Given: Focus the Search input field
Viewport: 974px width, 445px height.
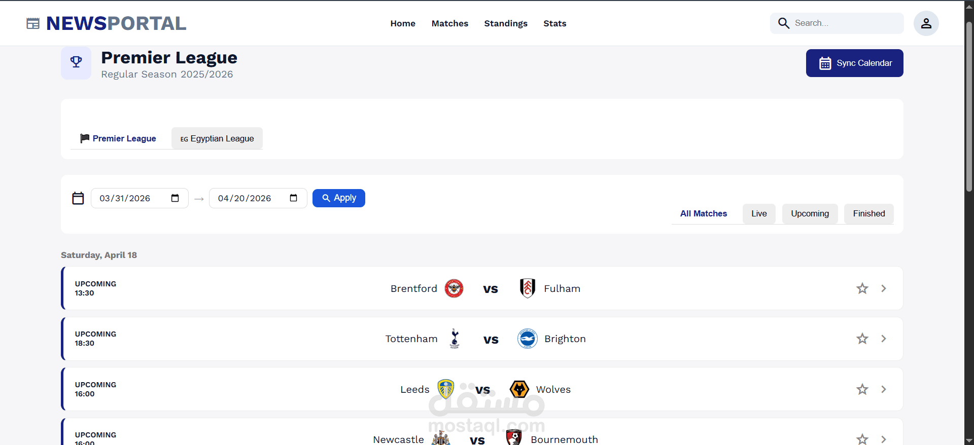Looking at the screenshot, I should pyautogui.click(x=845, y=23).
